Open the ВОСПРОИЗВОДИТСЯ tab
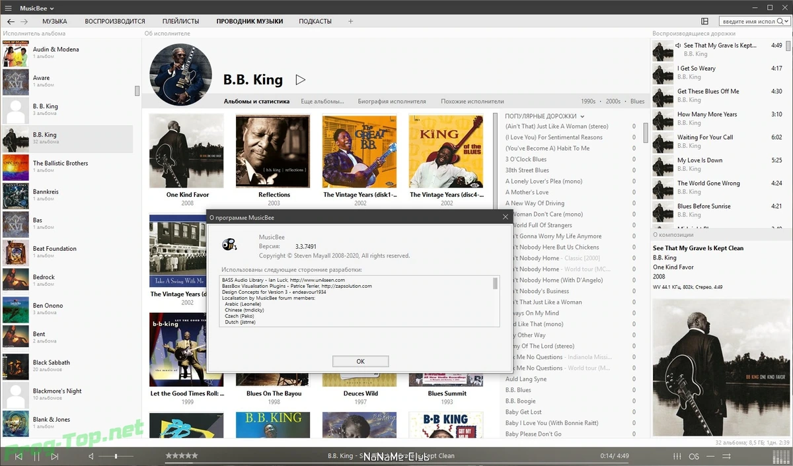 tap(115, 21)
